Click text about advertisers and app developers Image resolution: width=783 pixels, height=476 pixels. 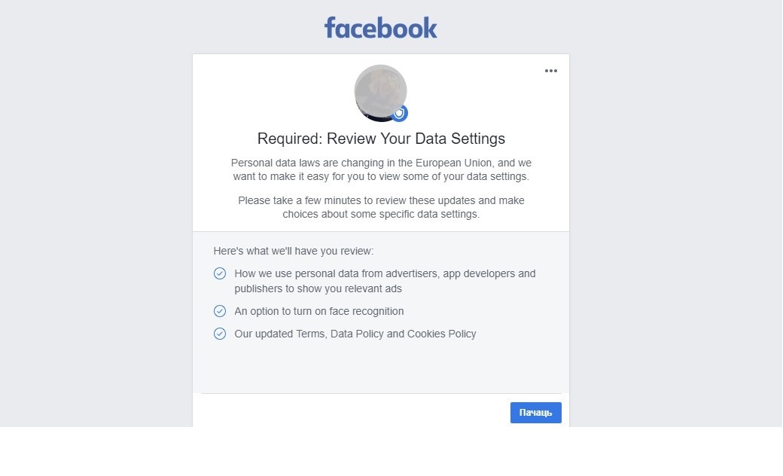tap(385, 273)
